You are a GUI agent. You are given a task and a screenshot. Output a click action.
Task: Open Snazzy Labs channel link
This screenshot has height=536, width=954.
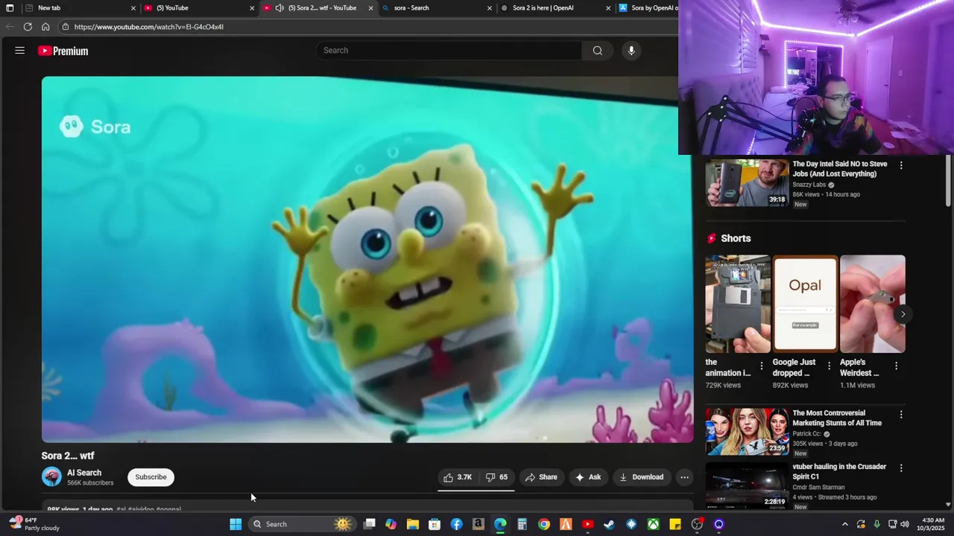pos(809,185)
